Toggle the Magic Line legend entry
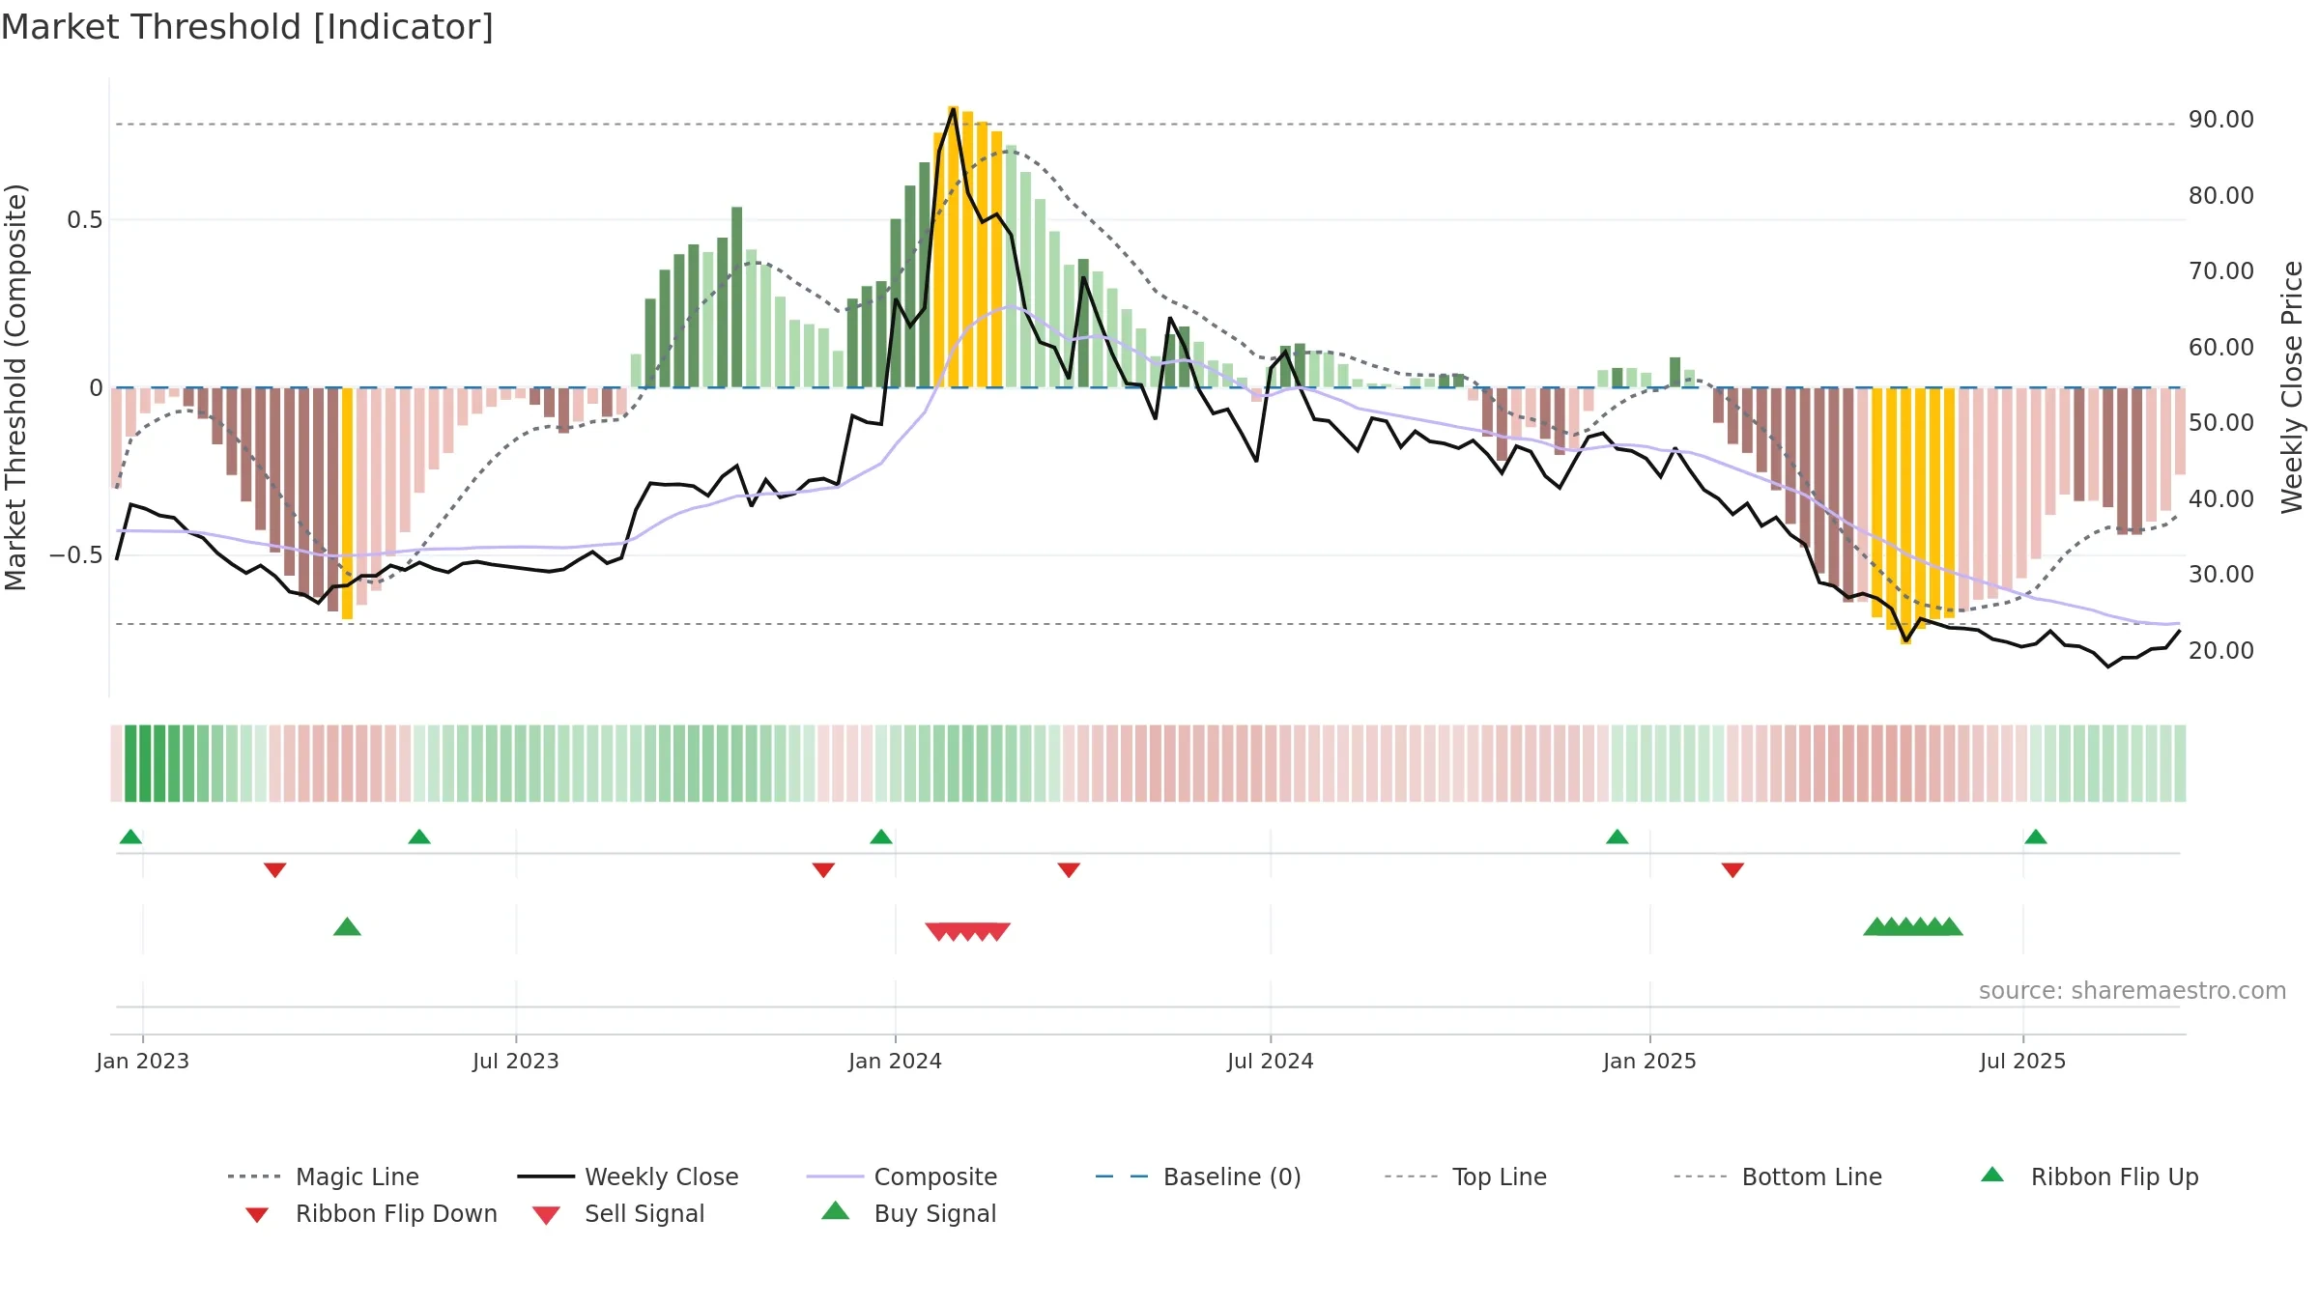This screenshot has width=2319, height=1304. tap(324, 1176)
